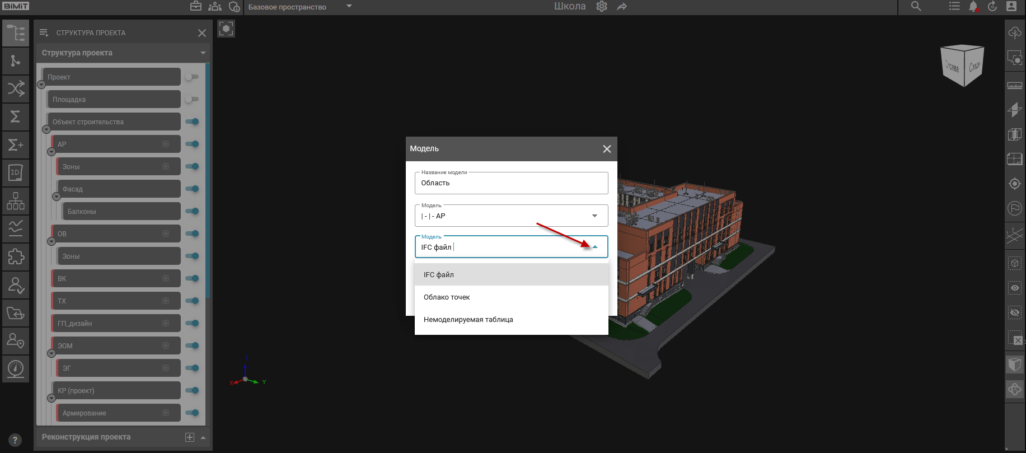Screen dimensions: 1026x453
Task: Click the add button in Реконструкция проекта
Action: (x=190, y=437)
